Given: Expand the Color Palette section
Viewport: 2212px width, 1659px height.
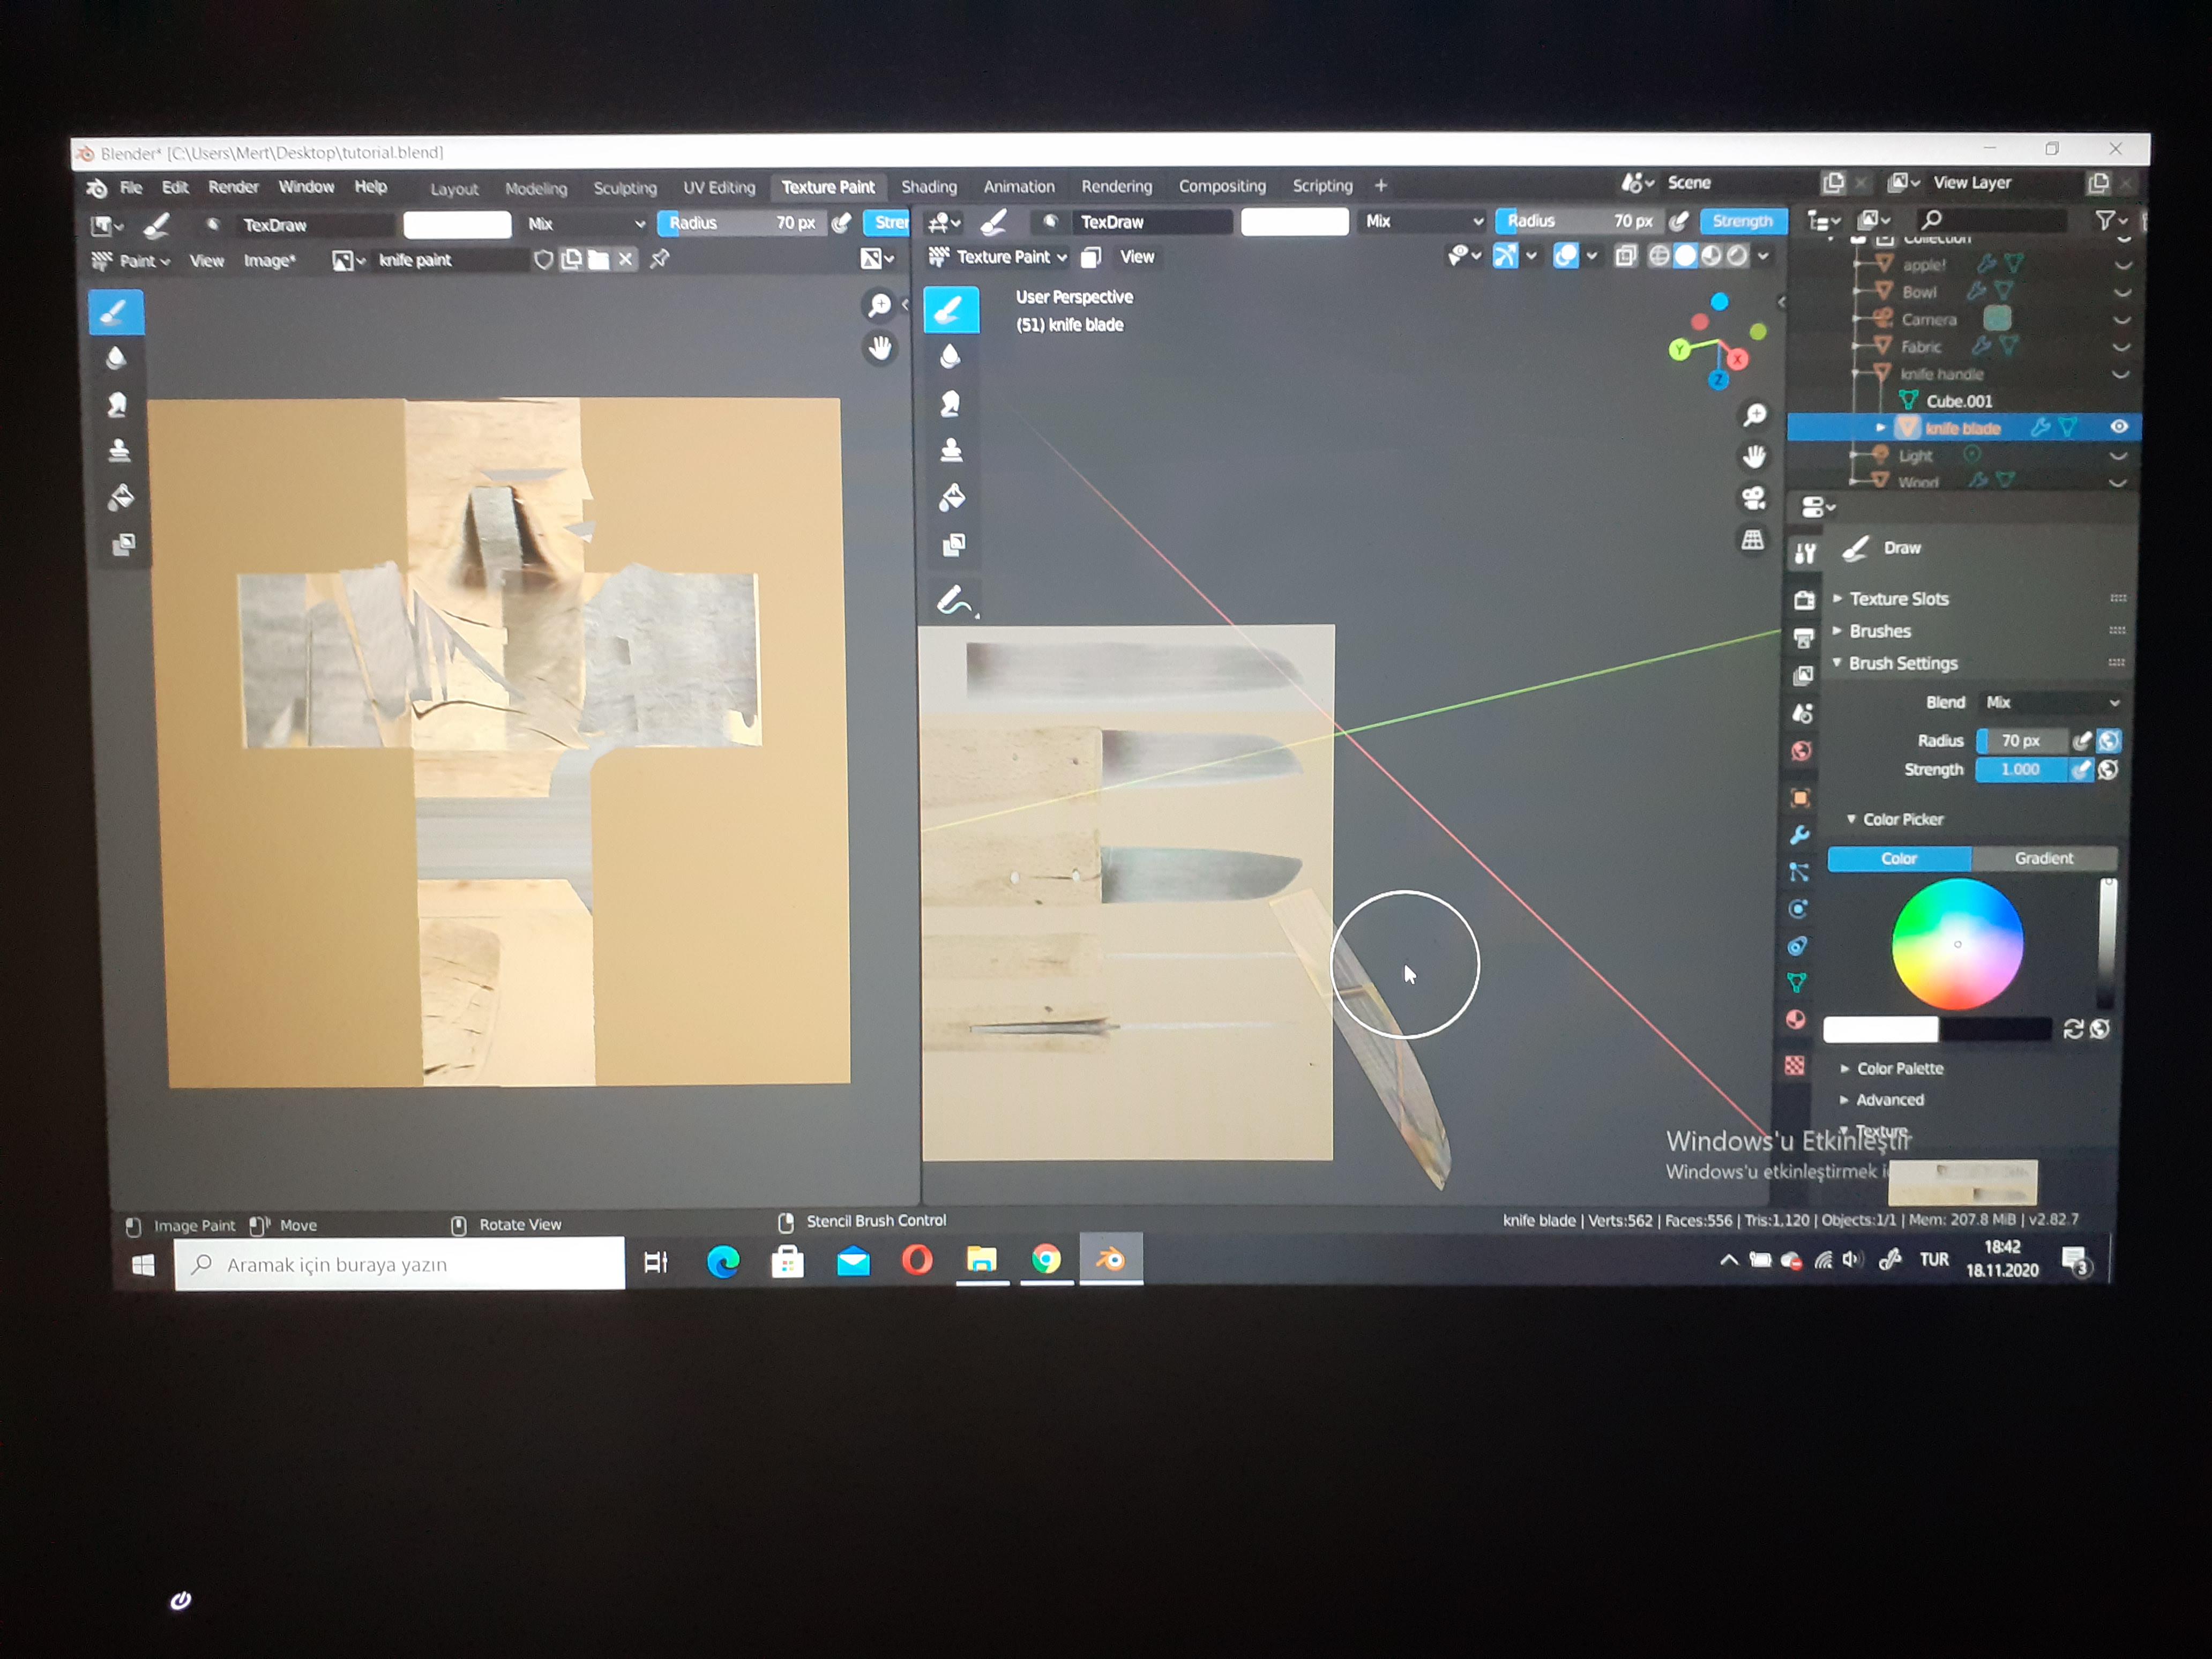Looking at the screenshot, I should 1899,1068.
